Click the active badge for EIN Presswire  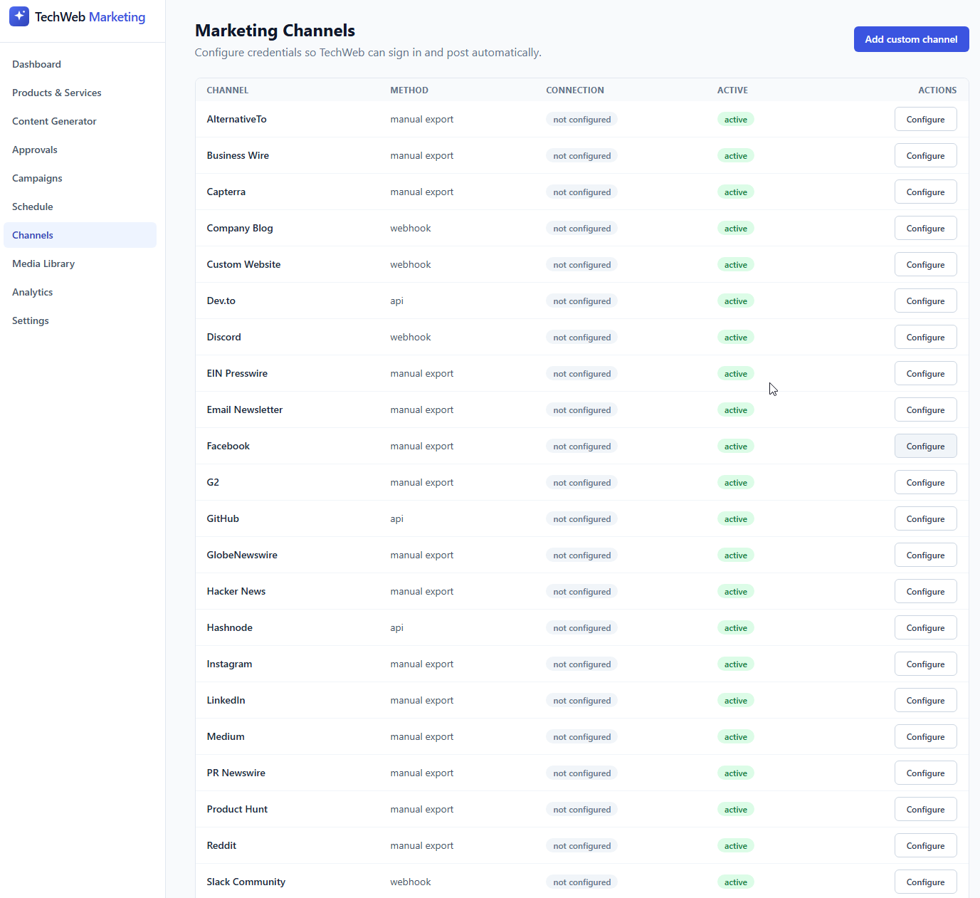735,374
